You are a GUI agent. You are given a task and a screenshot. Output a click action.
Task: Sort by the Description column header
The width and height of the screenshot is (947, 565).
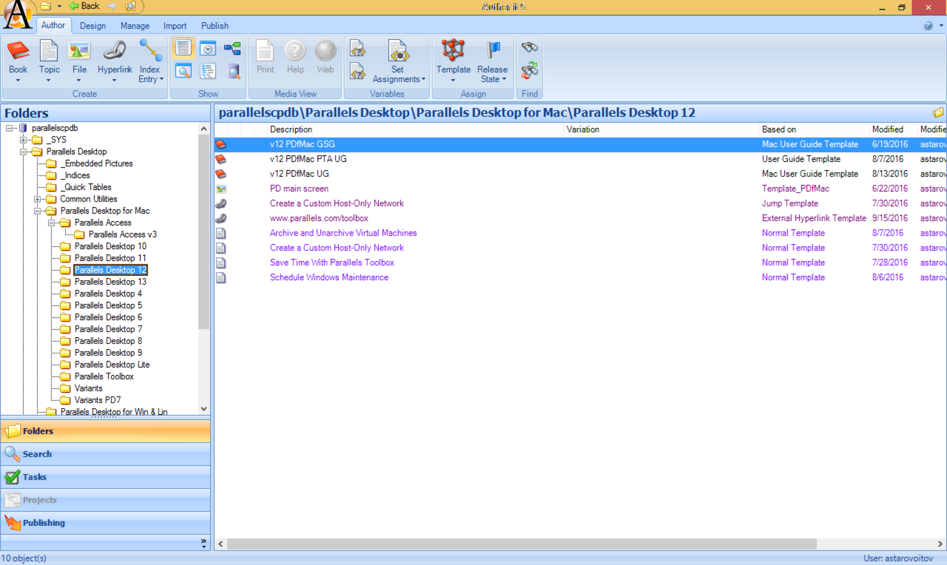415,129
